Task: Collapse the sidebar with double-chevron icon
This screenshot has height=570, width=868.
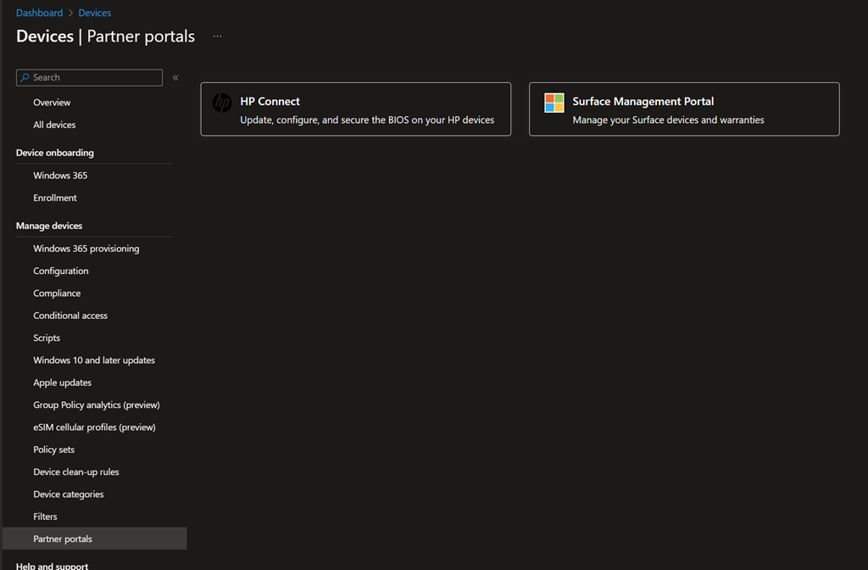Action: (x=175, y=77)
